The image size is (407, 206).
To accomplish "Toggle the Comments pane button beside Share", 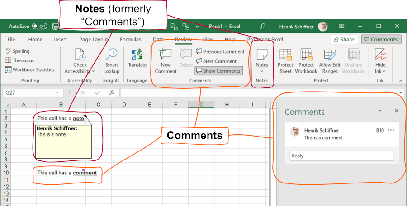I will point(381,40).
